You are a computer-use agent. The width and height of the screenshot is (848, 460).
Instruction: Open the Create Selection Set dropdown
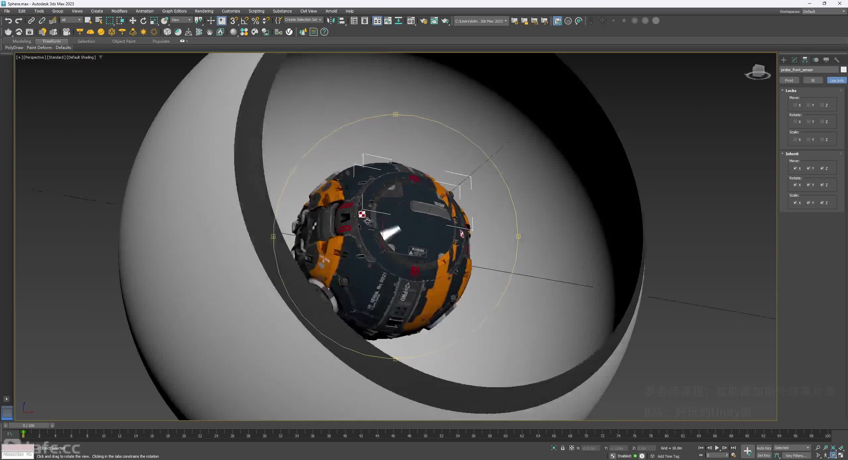[303, 20]
